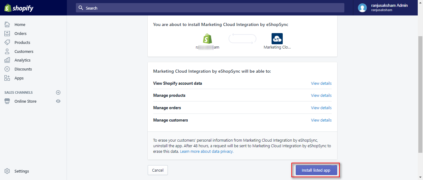The width and height of the screenshot is (423, 180).
Task: Go to Home in sidebar
Action: (20, 24)
